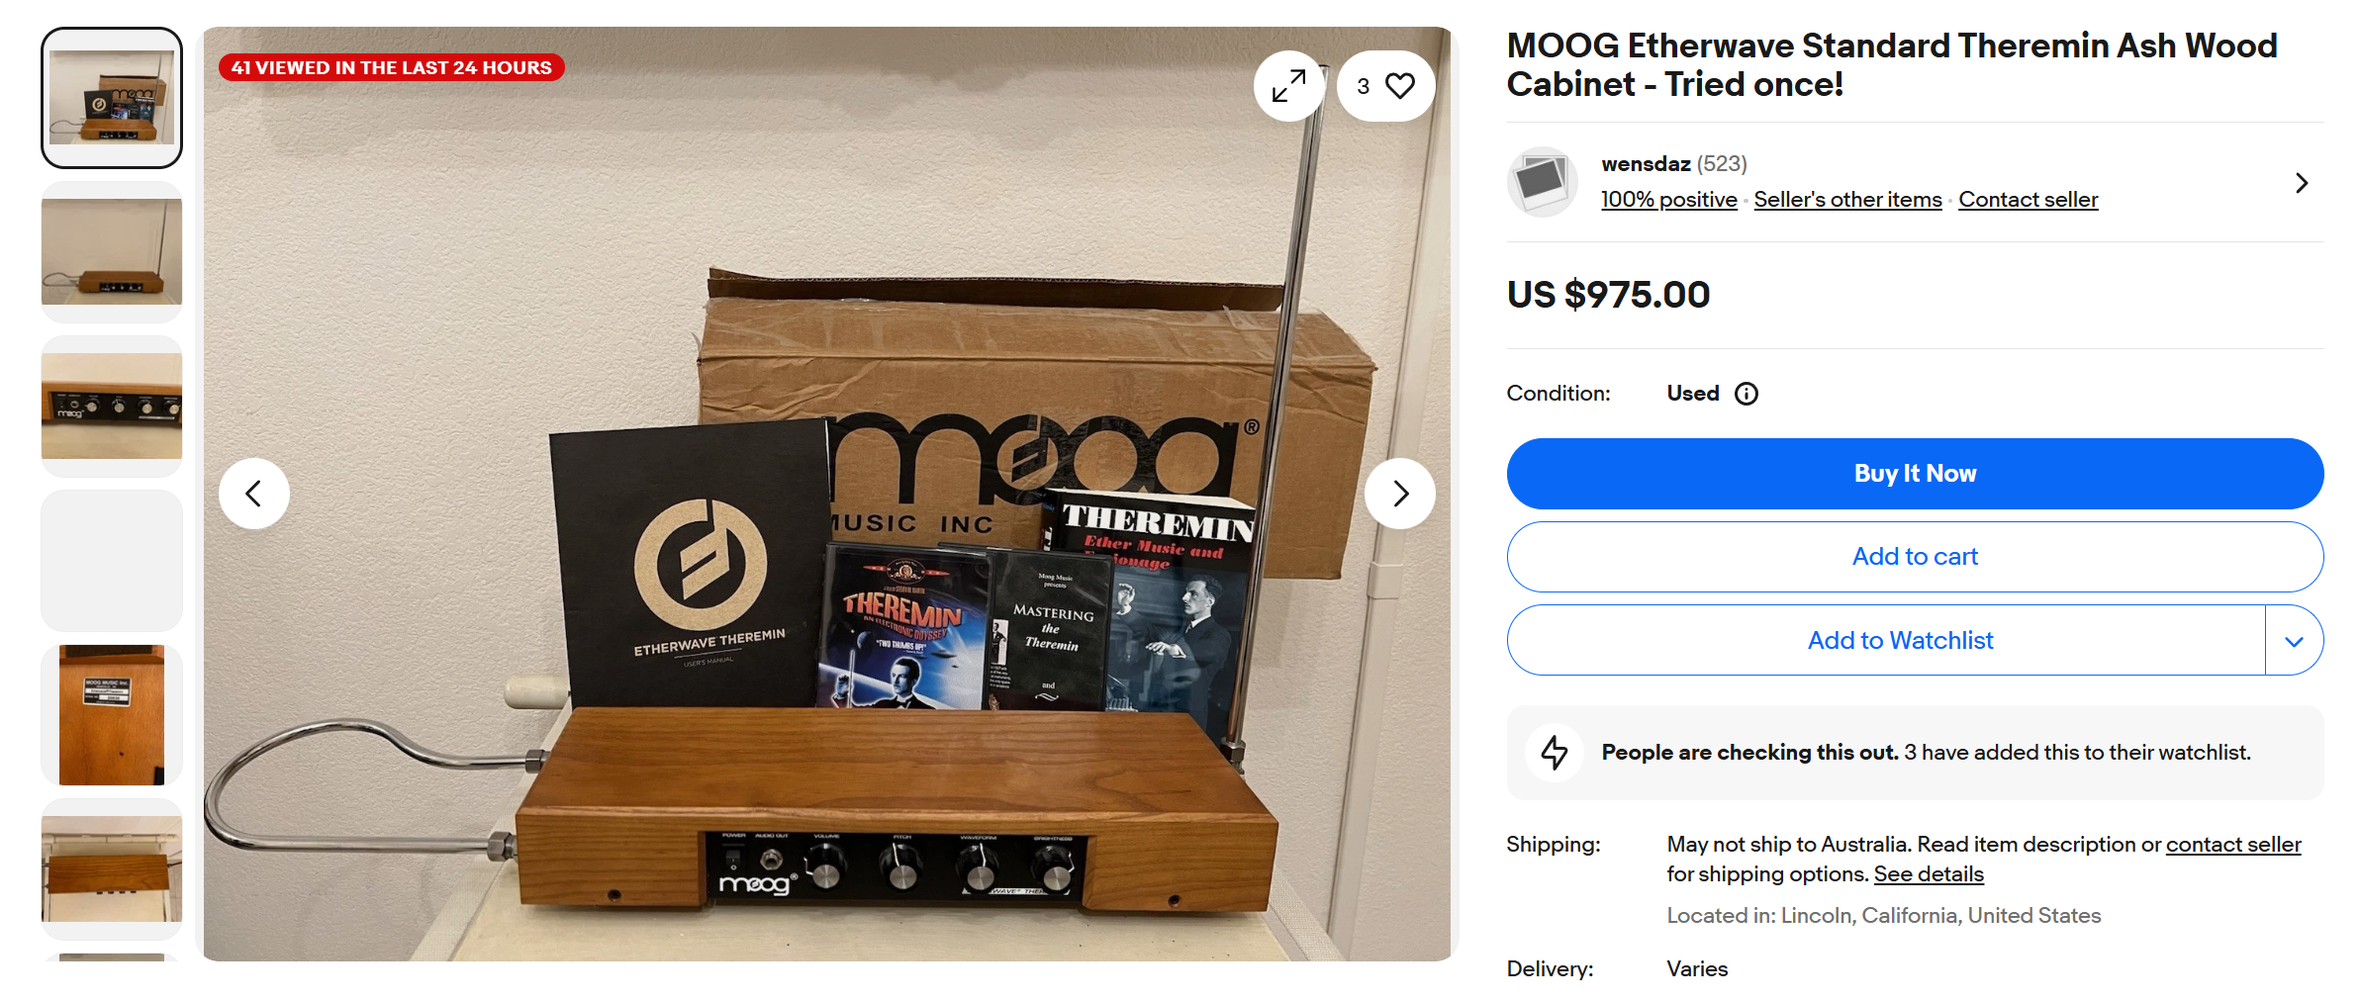View Seller's other items

tap(1847, 200)
